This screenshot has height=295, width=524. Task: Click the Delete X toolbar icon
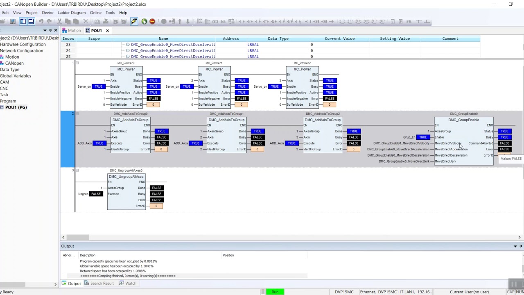86,21
